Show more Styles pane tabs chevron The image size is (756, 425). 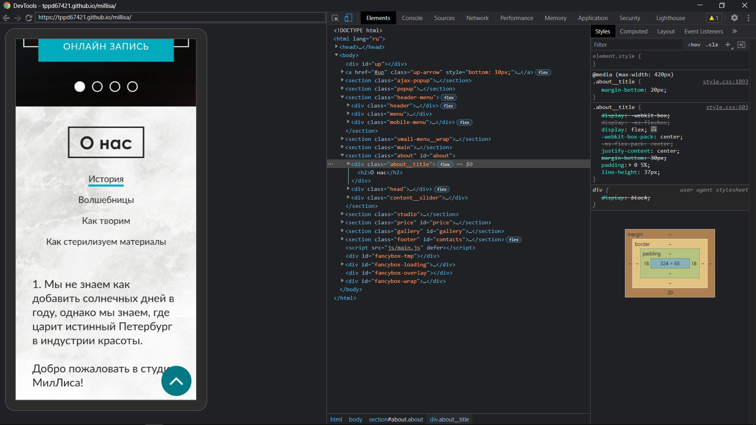[x=734, y=31]
